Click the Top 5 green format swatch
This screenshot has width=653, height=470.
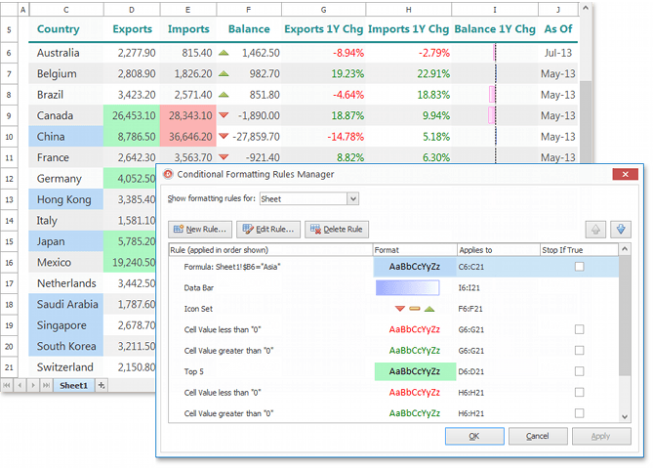point(414,372)
